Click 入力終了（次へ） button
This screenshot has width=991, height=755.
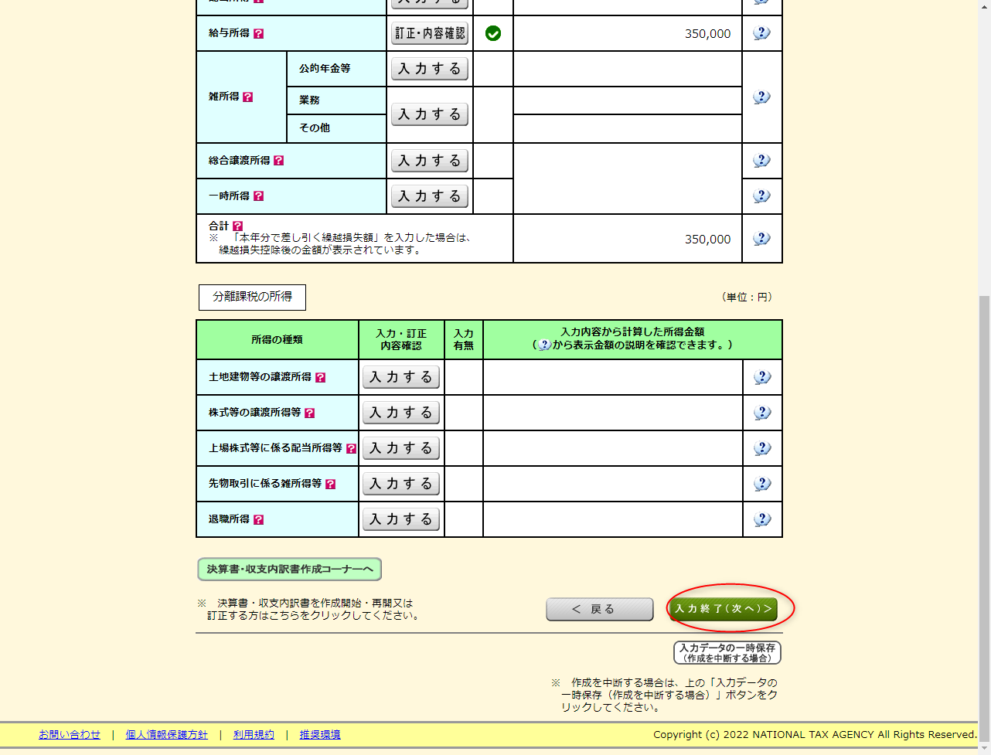click(x=724, y=609)
